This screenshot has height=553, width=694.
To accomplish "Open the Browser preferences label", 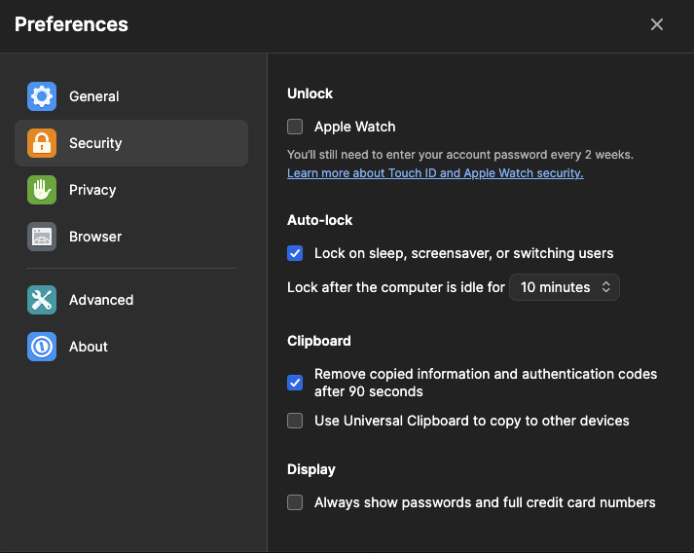I will [x=95, y=237].
